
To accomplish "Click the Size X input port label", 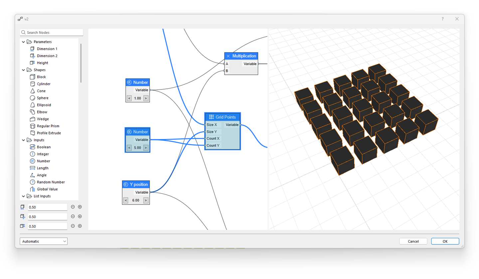I will pyautogui.click(x=212, y=125).
